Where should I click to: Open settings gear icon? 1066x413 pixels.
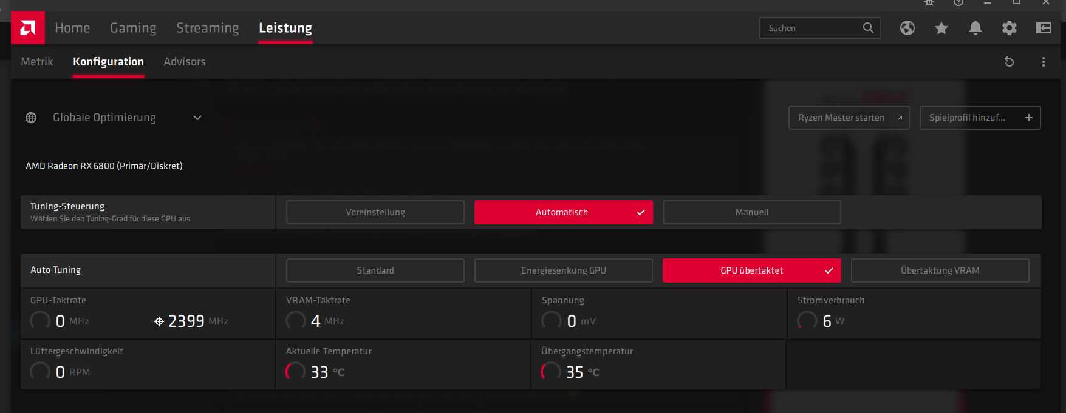tap(1010, 28)
